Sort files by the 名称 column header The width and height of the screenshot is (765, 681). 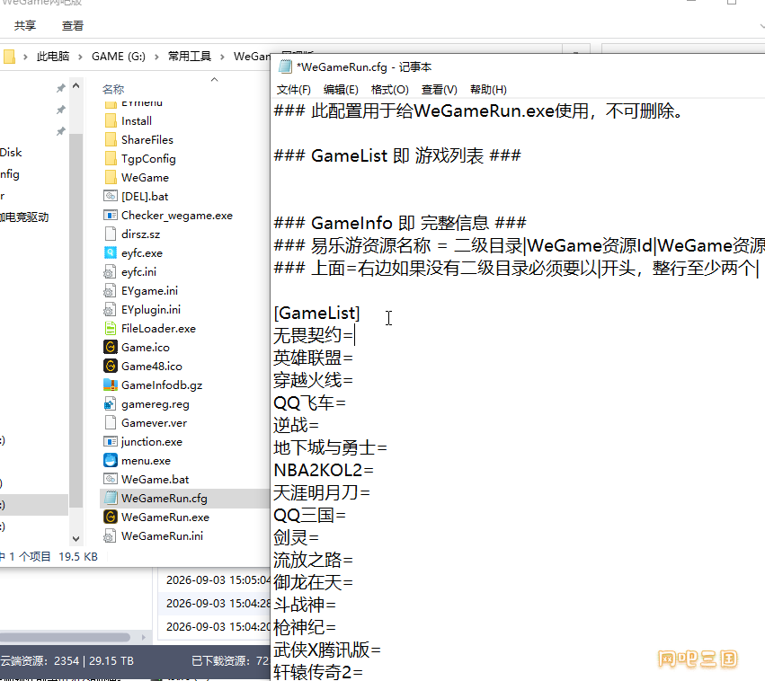point(113,89)
